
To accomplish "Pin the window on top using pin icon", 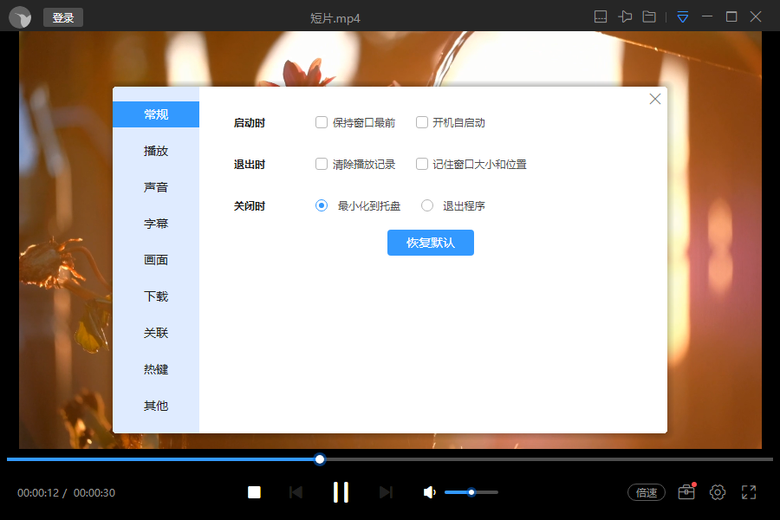I will click(625, 16).
